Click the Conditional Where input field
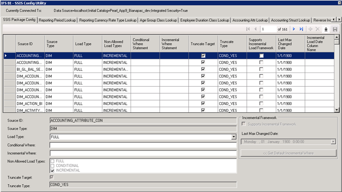The image size is (342, 192). click(x=143, y=145)
